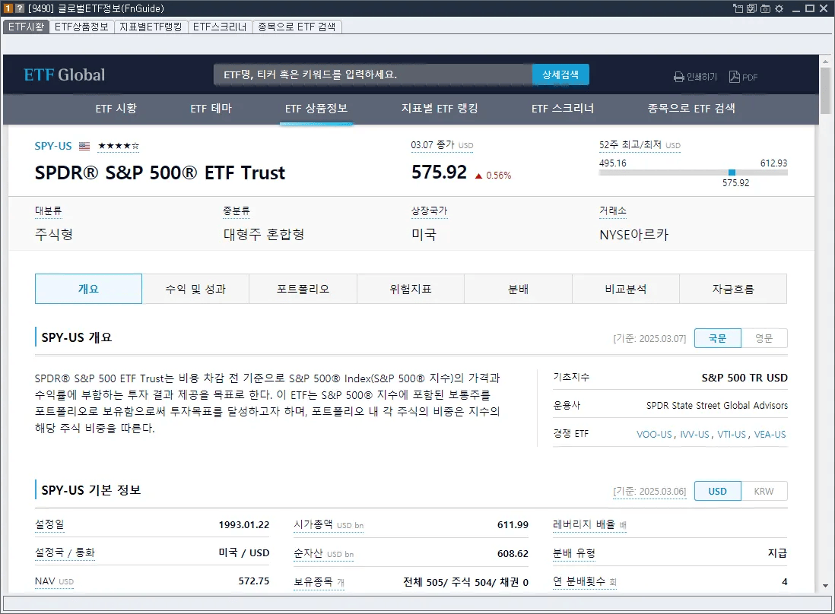Click the pop-out window icon in title bar
835x614 pixels.
738,8
